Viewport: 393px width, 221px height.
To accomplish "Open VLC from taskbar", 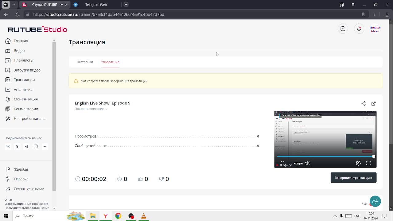I will 144,216.
